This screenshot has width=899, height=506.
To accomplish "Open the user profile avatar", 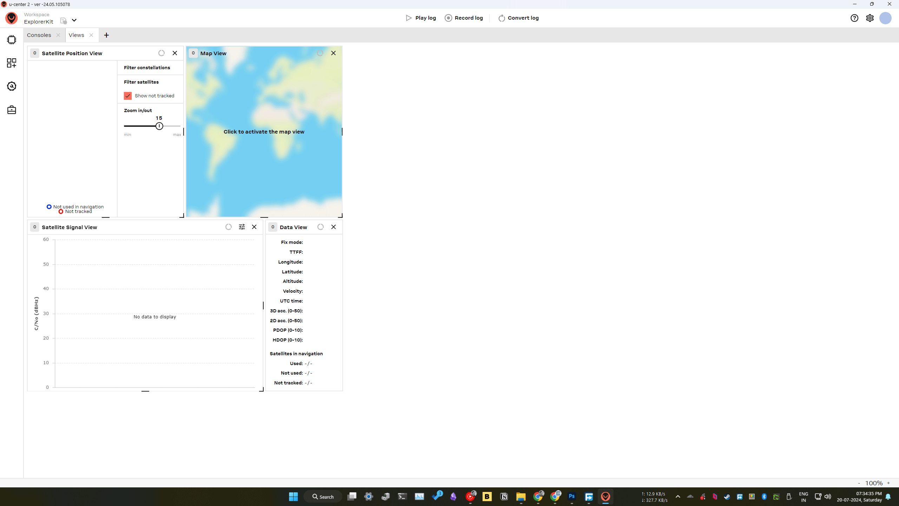I will pos(885,18).
